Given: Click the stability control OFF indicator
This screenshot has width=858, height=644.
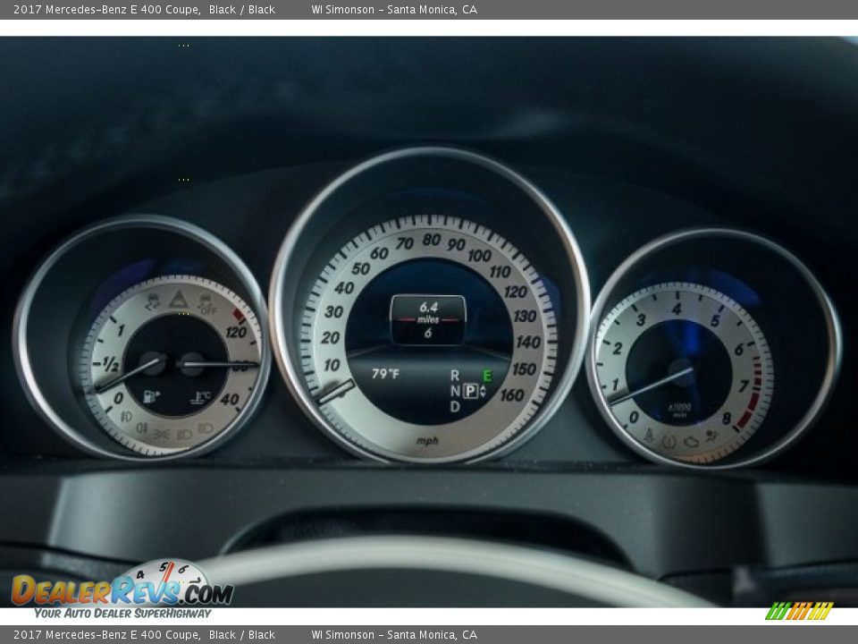Looking at the screenshot, I should pyautogui.click(x=207, y=305).
